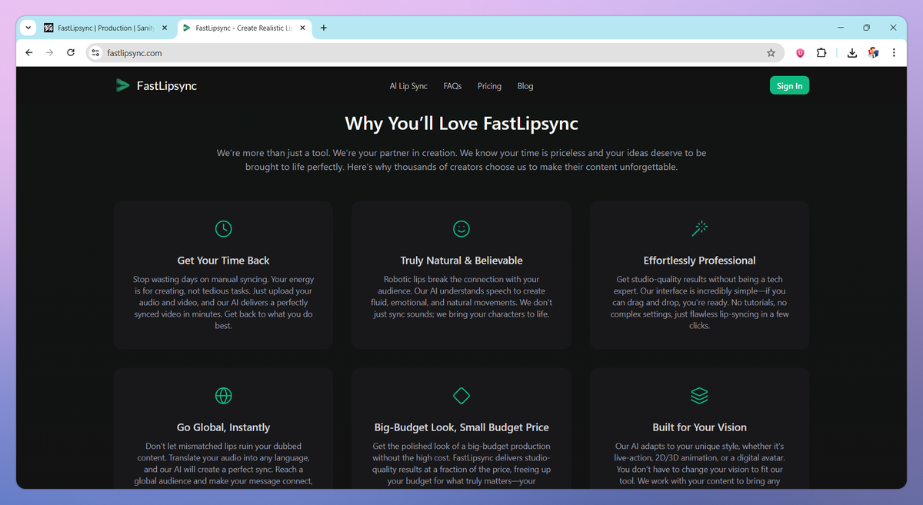This screenshot has height=505, width=923.
Task: Click the intro paragraph 'We're more than just a tool'
Action: pos(461,160)
